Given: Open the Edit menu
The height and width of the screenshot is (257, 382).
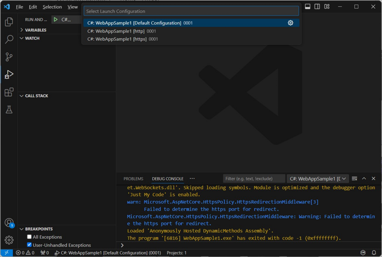Looking at the screenshot, I should click(33, 7).
